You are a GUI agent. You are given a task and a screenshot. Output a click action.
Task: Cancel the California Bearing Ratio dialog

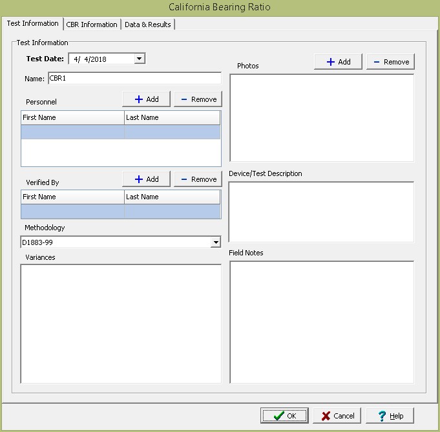[337, 416]
